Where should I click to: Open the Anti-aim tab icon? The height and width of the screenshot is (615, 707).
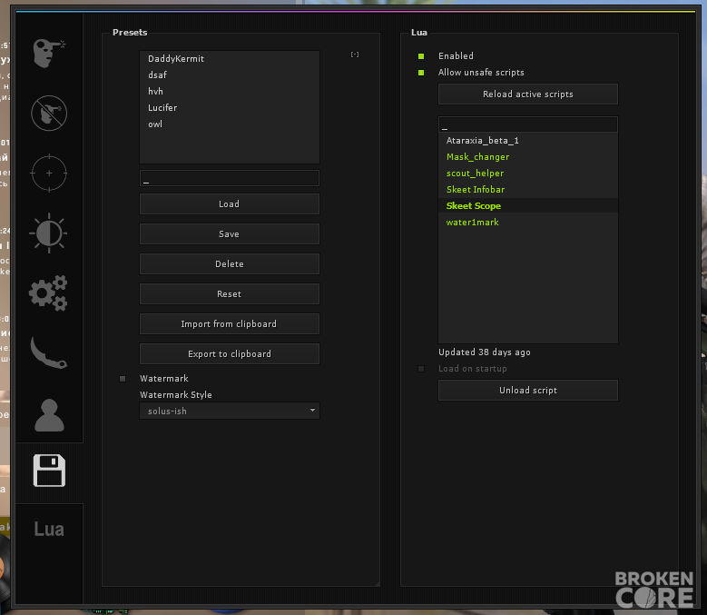pos(49,113)
